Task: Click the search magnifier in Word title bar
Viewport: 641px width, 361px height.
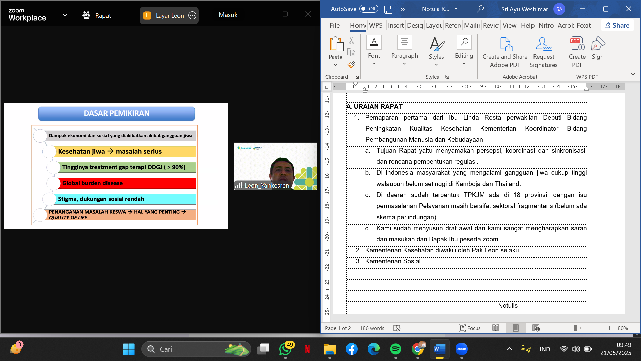Action: tap(480, 9)
